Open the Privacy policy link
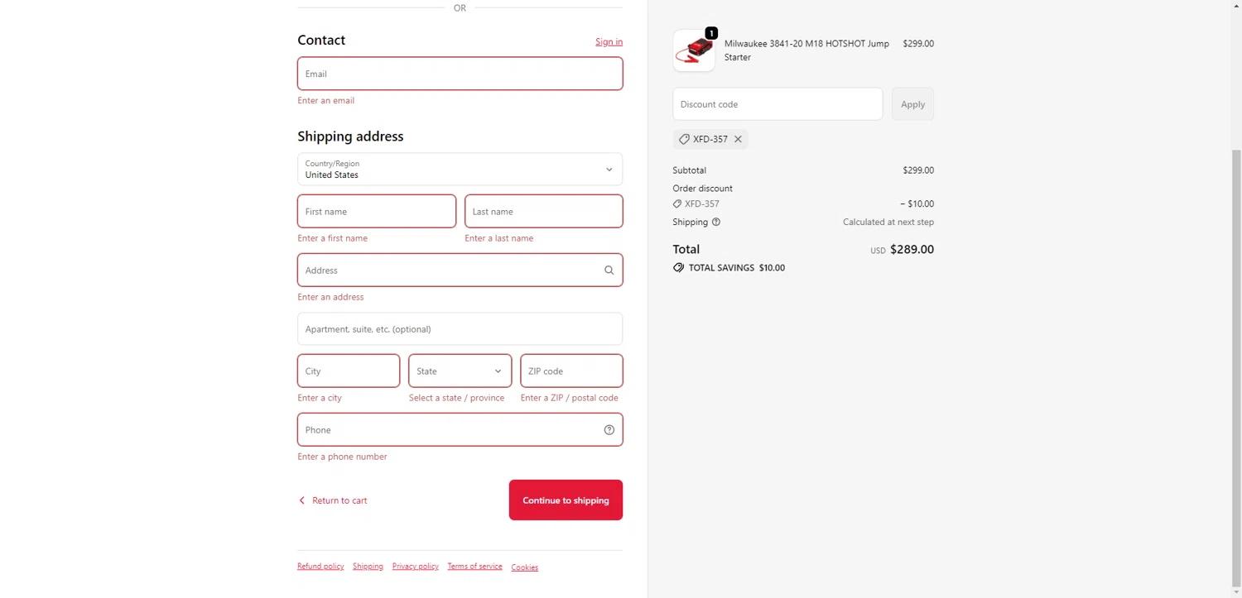1242x598 pixels. pos(415,567)
